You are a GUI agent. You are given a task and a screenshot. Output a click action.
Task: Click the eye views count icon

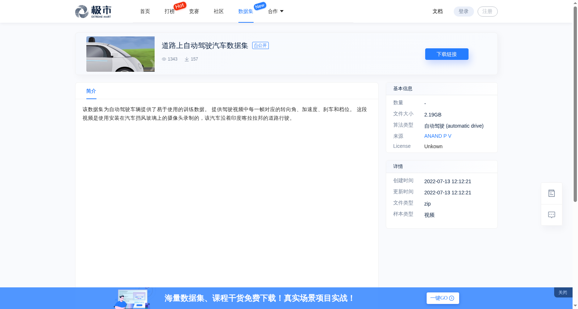pos(164,59)
